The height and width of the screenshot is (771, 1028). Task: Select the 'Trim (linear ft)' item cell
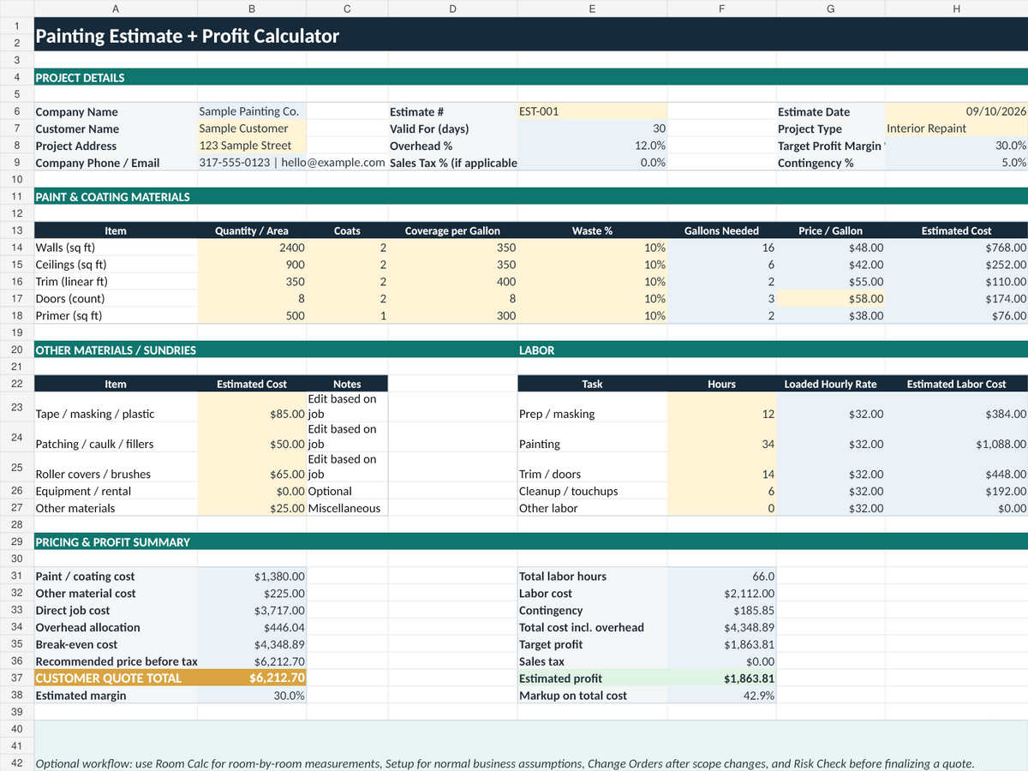(x=116, y=282)
